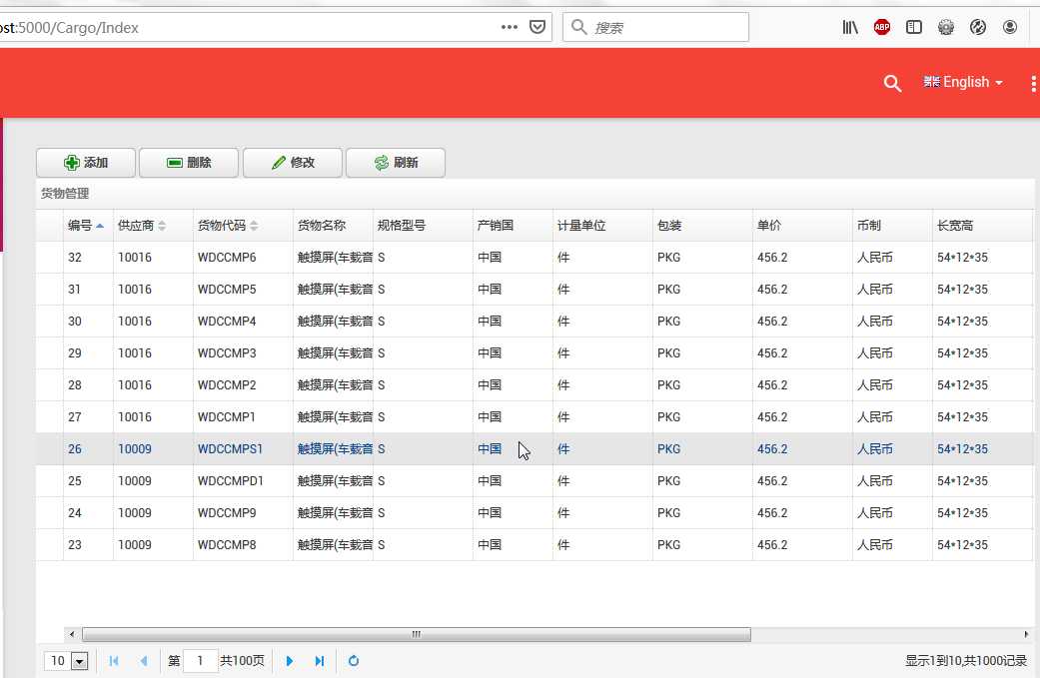
Task: Click the horizontal scrollbar left arrow
Action: (72, 634)
